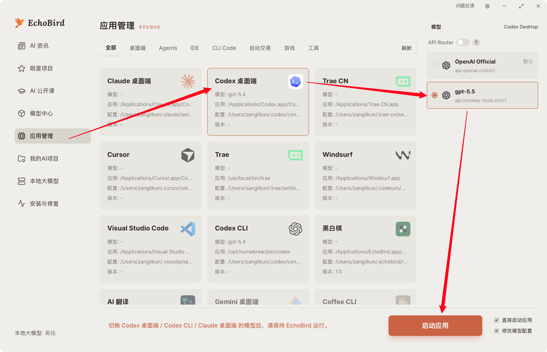547x352 pixels.
Task: Click the OpenAI logo beside gpt-5.5
Action: 446,95
